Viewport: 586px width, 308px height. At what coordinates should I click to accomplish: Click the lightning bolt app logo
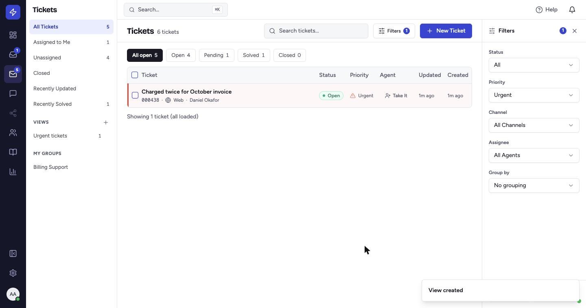pos(13,12)
